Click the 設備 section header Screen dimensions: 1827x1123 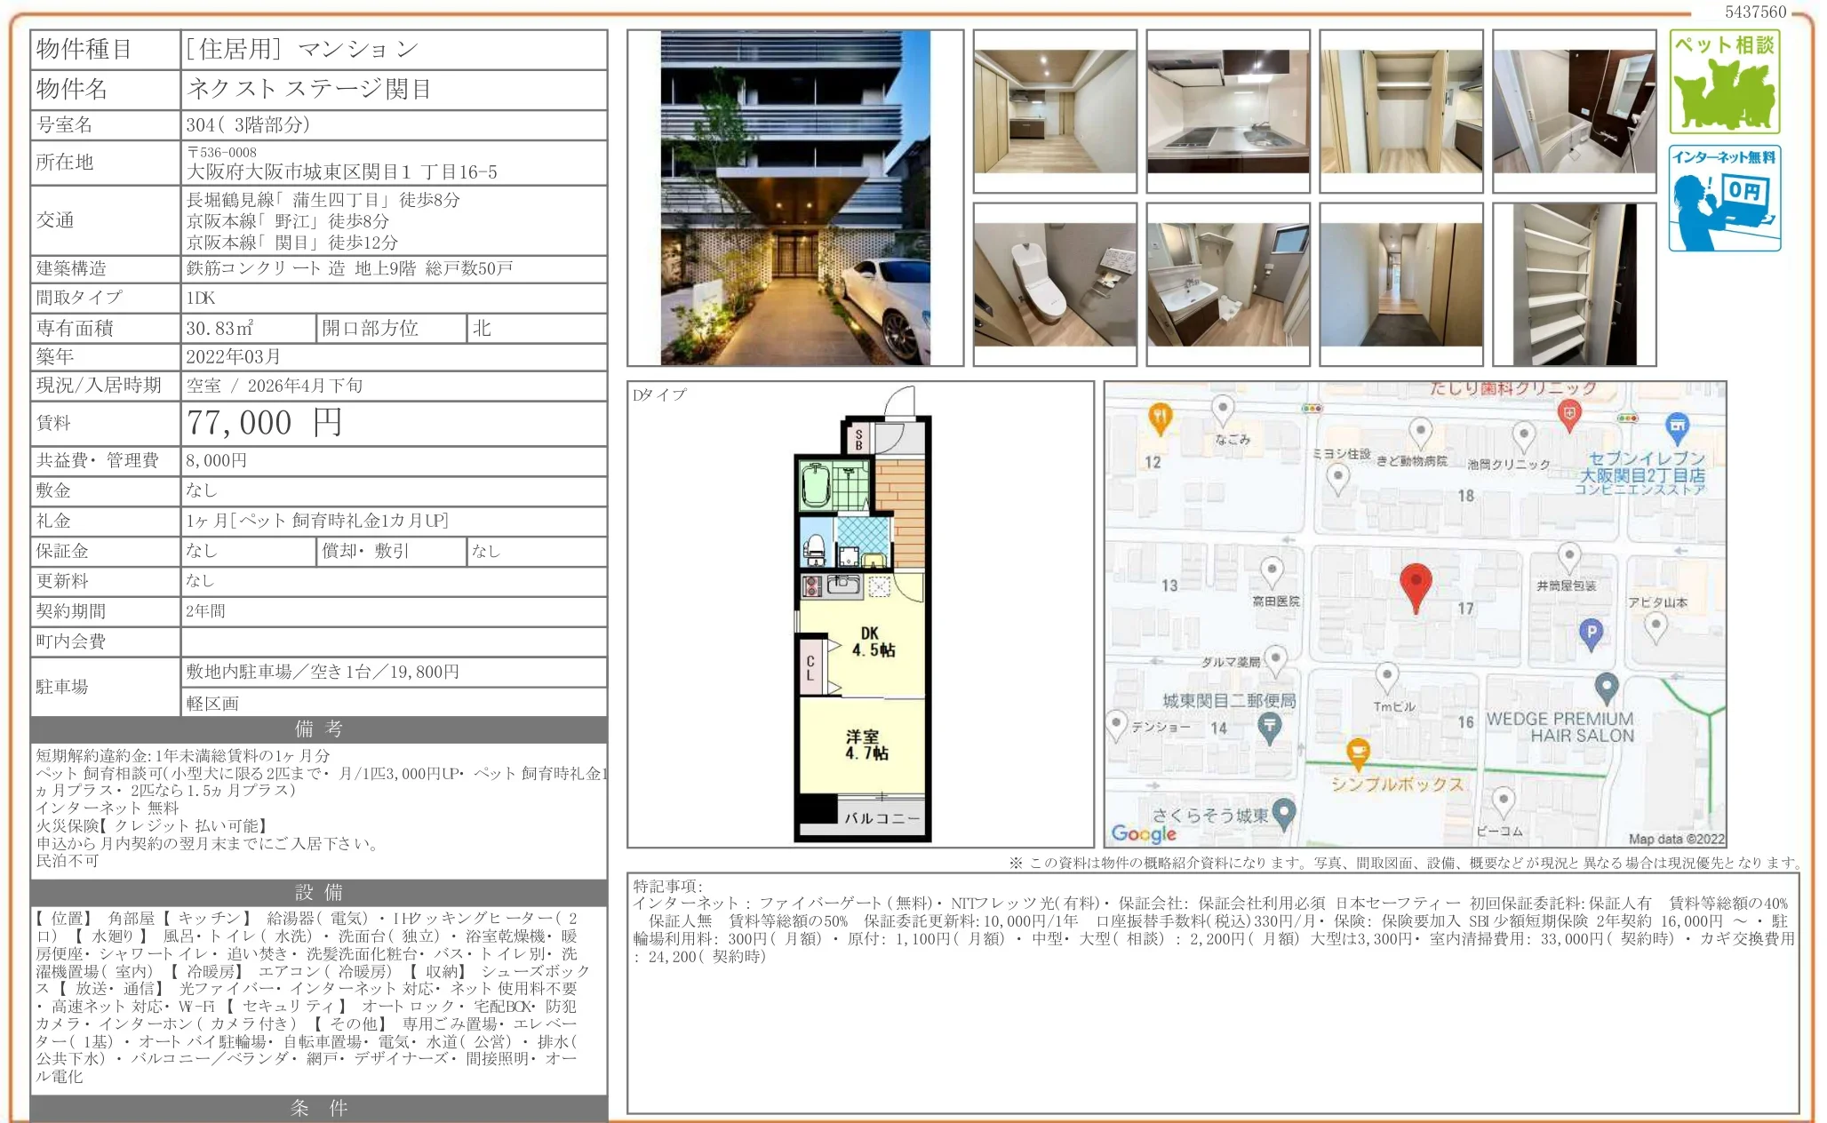click(x=318, y=892)
